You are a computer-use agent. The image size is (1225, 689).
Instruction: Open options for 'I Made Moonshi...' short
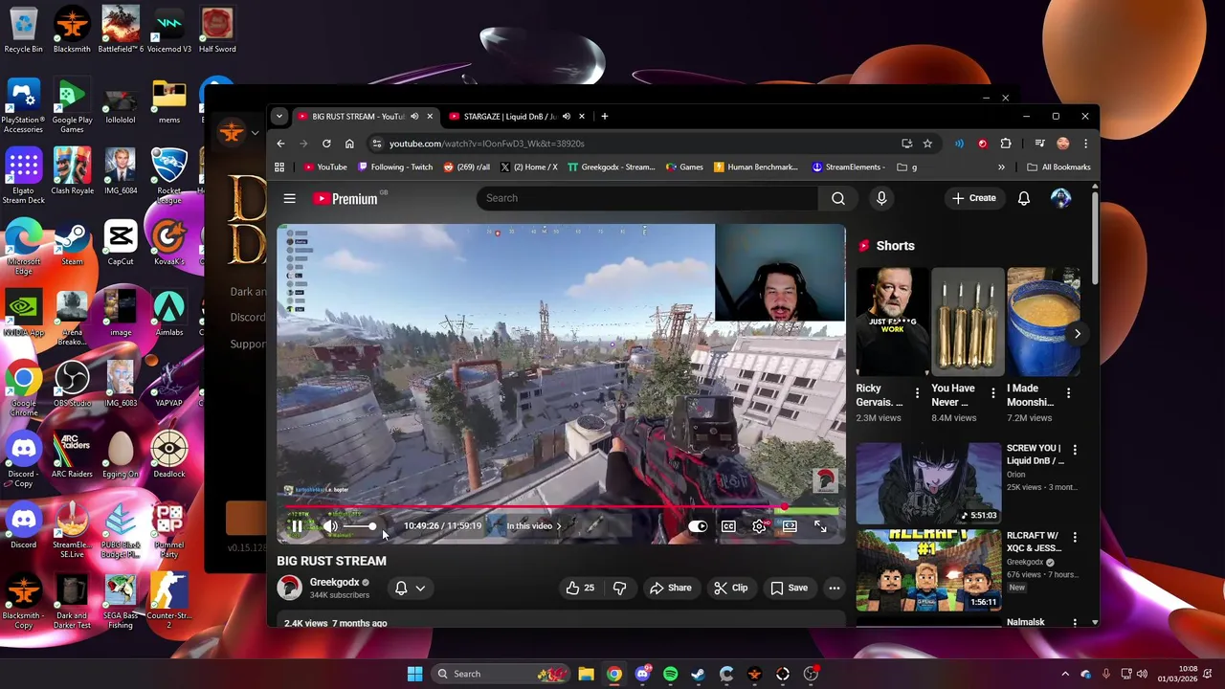(x=1068, y=392)
